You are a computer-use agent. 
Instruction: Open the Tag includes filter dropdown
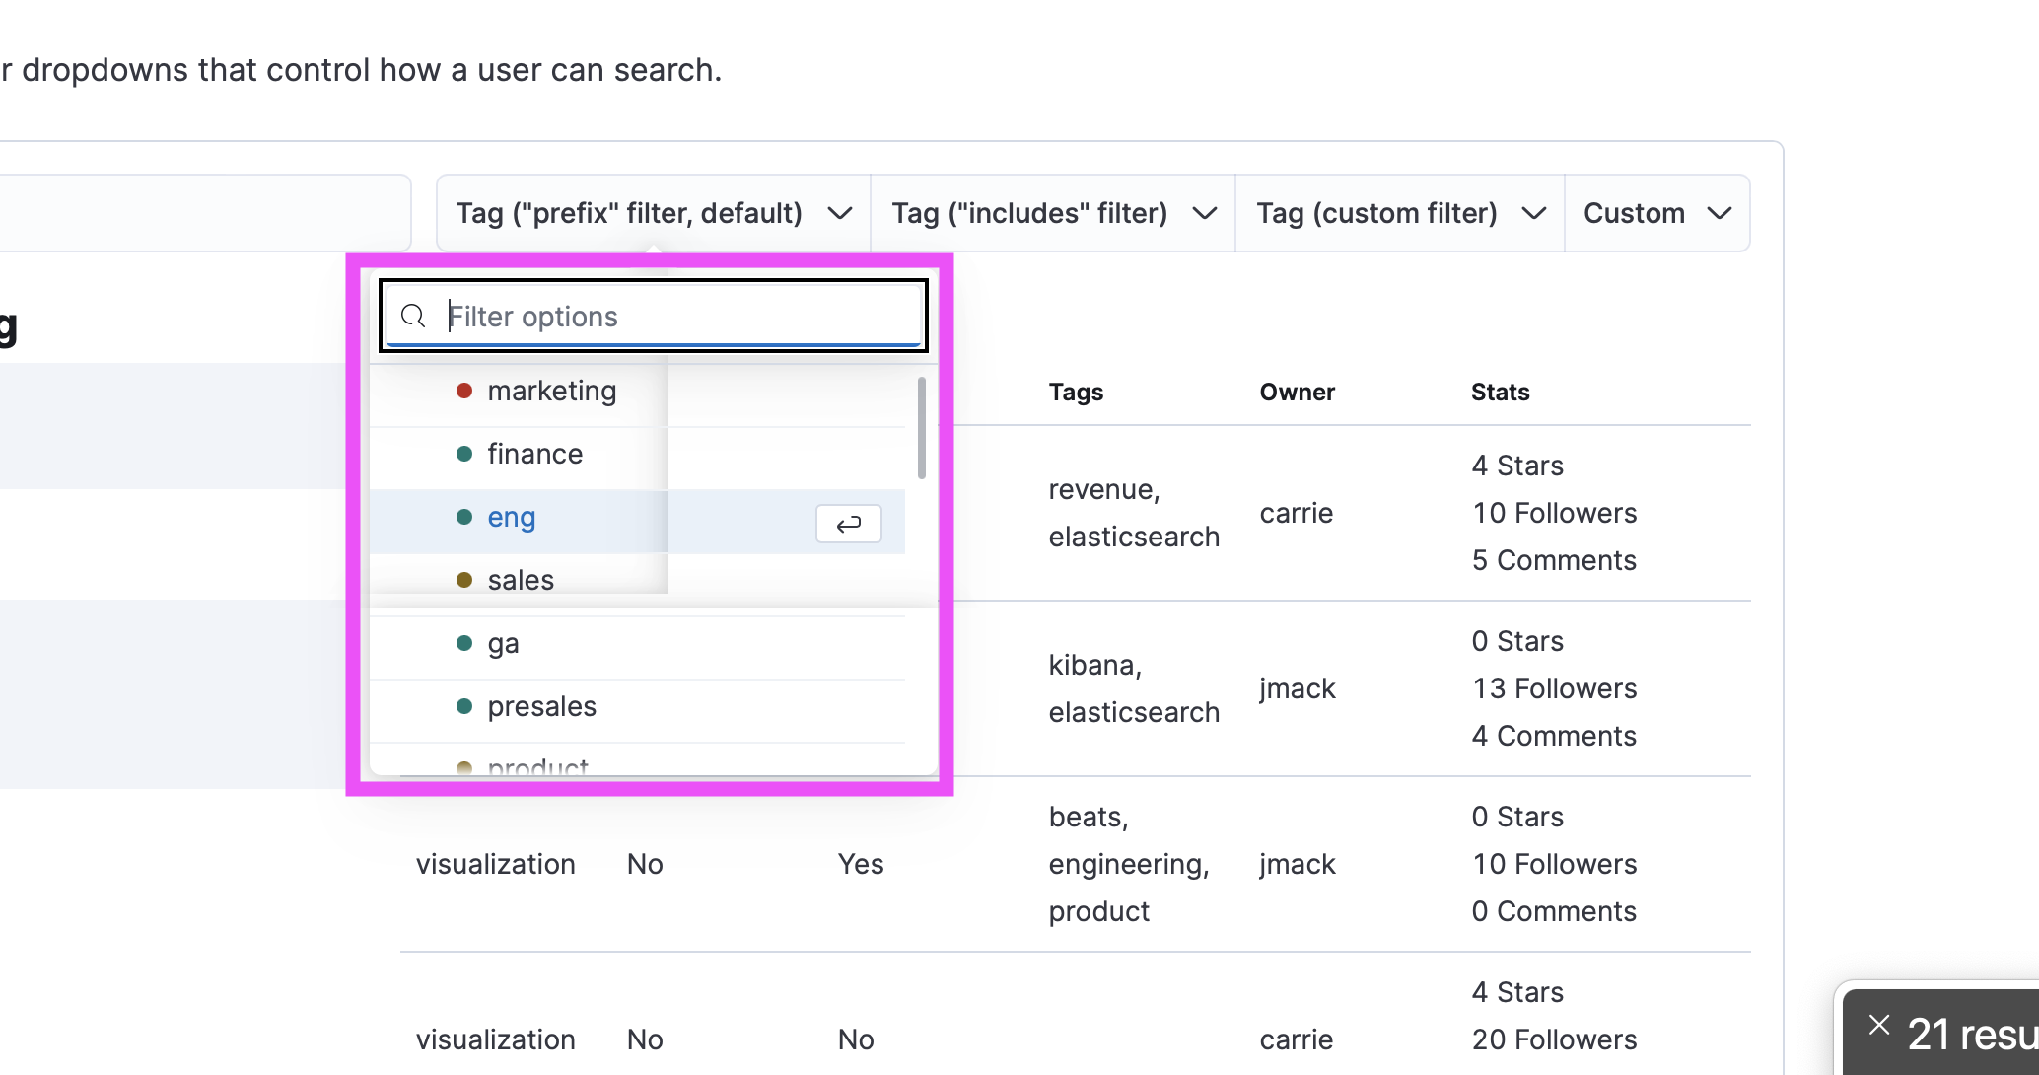[1051, 213]
